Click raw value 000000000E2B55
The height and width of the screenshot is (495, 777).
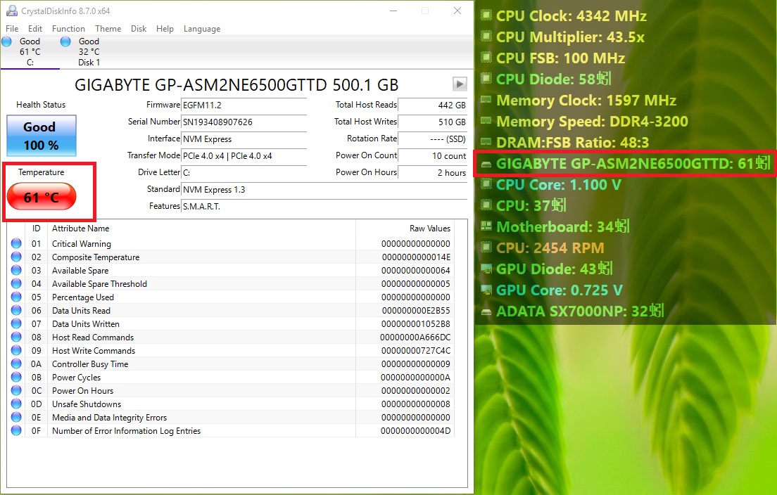pyautogui.click(x=416, y=310)
